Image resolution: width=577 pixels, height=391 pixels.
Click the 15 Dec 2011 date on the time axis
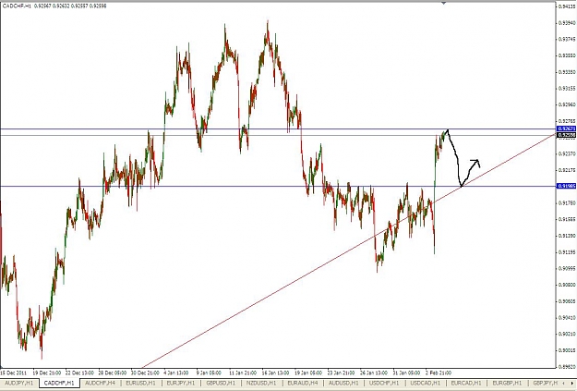click(x=12, y=373)
